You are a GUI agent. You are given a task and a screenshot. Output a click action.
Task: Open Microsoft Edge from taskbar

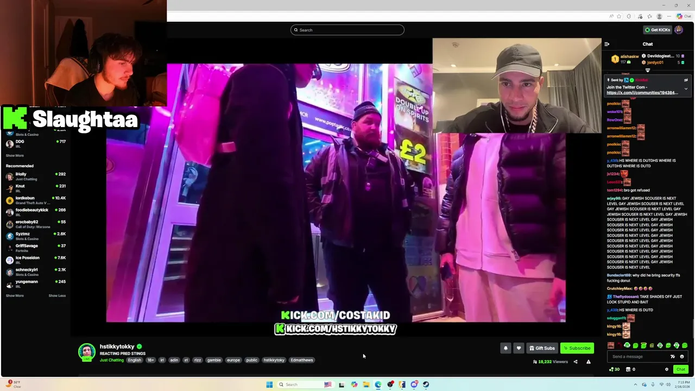[x=378, y=384]
